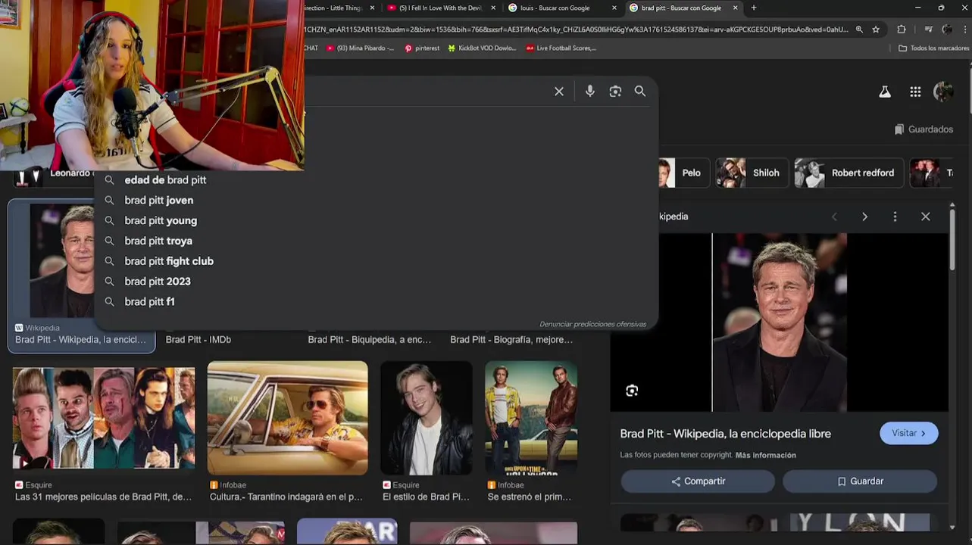The height and width of the screenshot is (545, 972).
Task: Open Infobae 'Se estrenó el primer' thumbnail
Action: pos(531,418)
